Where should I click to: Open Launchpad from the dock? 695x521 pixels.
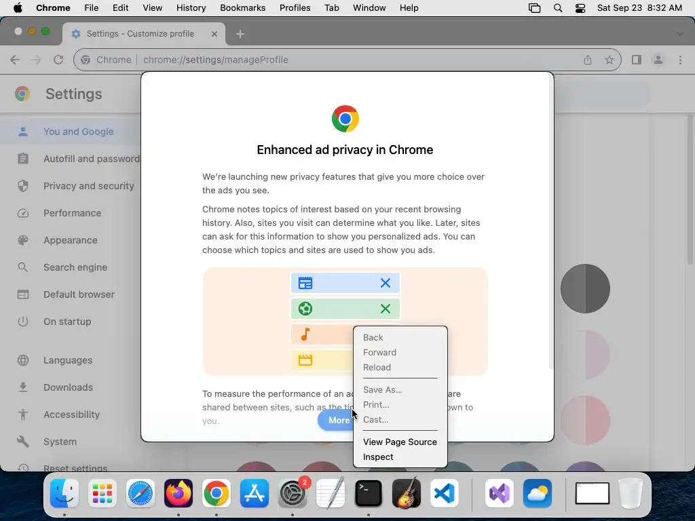coord(102,493)
